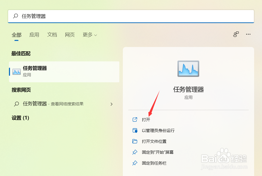Click the large Task Manager app icon
Viewport: 262px width, 176px height.
click(188, 69)
